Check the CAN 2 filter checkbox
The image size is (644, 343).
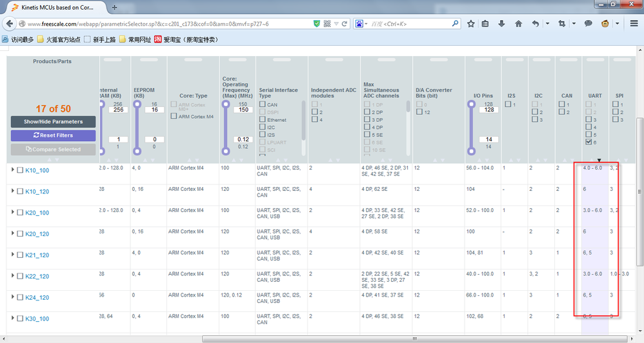tap(561, 112)
